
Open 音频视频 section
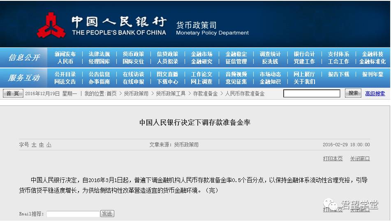coord(236,75)
